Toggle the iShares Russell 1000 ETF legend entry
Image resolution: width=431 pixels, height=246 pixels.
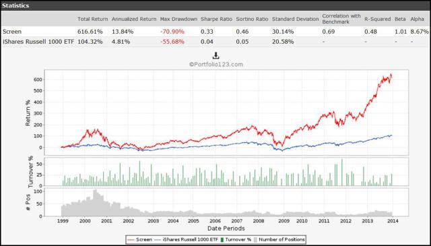click(x=187, y=239)
